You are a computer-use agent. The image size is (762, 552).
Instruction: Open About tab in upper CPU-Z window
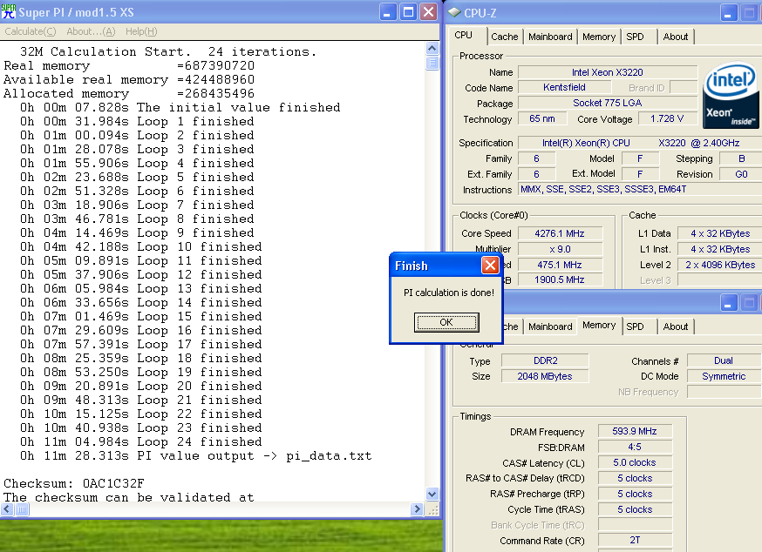point(676,37)
